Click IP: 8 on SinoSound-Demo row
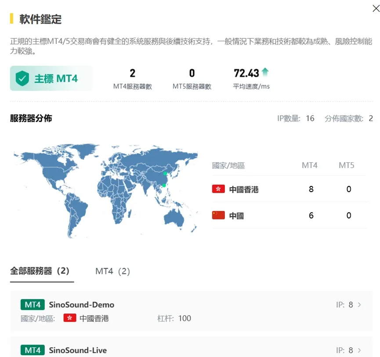The width and height of the screenshot is (380, 357). pyautogui.click(x=344, y=305)
